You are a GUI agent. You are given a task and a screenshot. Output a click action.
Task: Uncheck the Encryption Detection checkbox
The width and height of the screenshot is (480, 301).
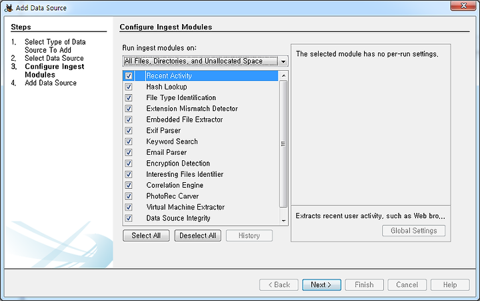pos(129,164)
